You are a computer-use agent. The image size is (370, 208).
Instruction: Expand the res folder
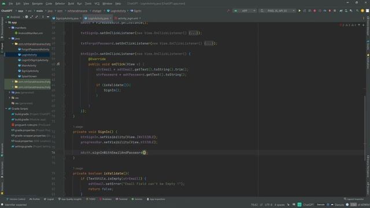10,98
